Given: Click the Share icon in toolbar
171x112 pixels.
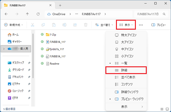Looking at the screenshot, I should click(75, 25).
